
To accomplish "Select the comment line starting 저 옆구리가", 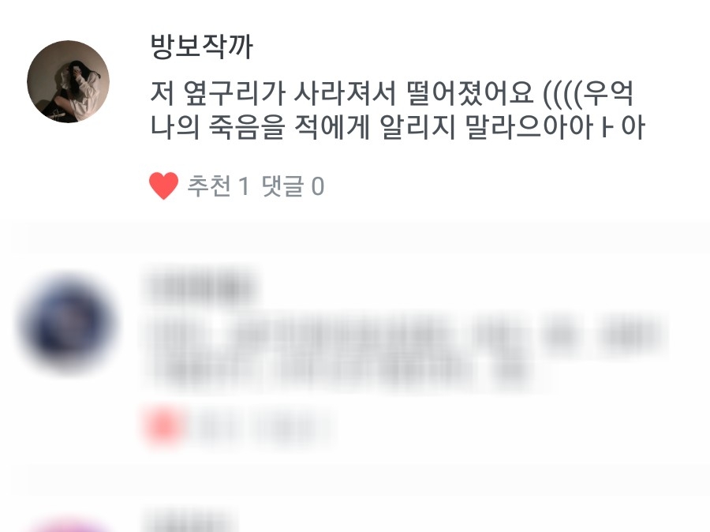I will pos(391,93).
